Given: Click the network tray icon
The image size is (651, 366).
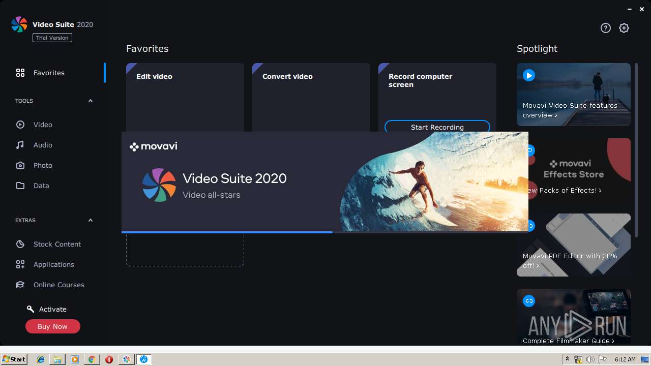Looking at the screenshot, I should (578, 359).
